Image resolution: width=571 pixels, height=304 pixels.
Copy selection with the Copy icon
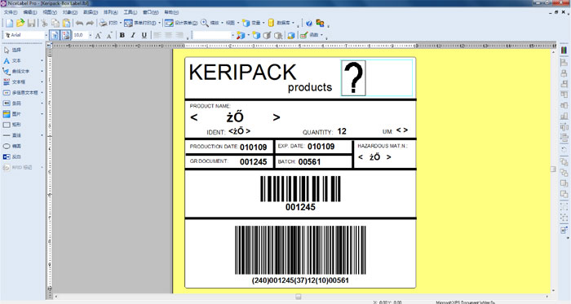(x=55, y=23)
